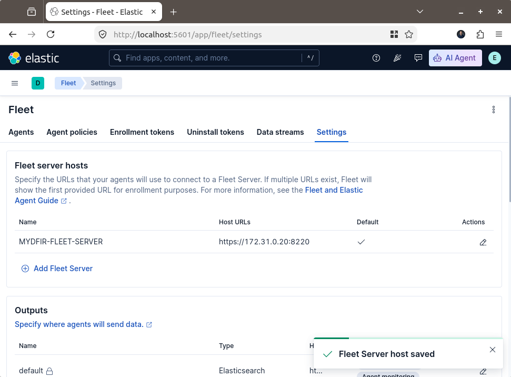This screenshot has width=511, height=377.
Task: Open the user profile avatar E
Action: pyautogui.click(x=494, y=58)
